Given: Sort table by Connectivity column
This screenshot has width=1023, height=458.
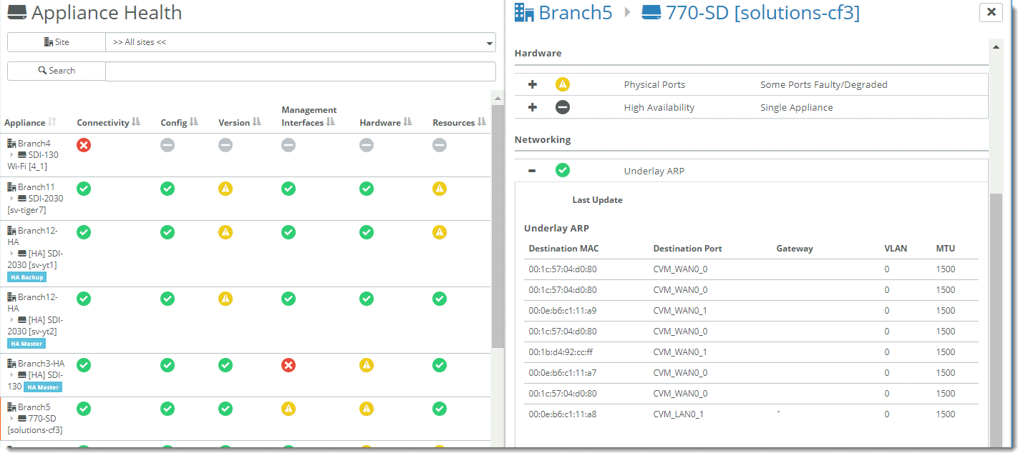Looking at the screenshot, I should pyautogui.click(x=136, y=122).
